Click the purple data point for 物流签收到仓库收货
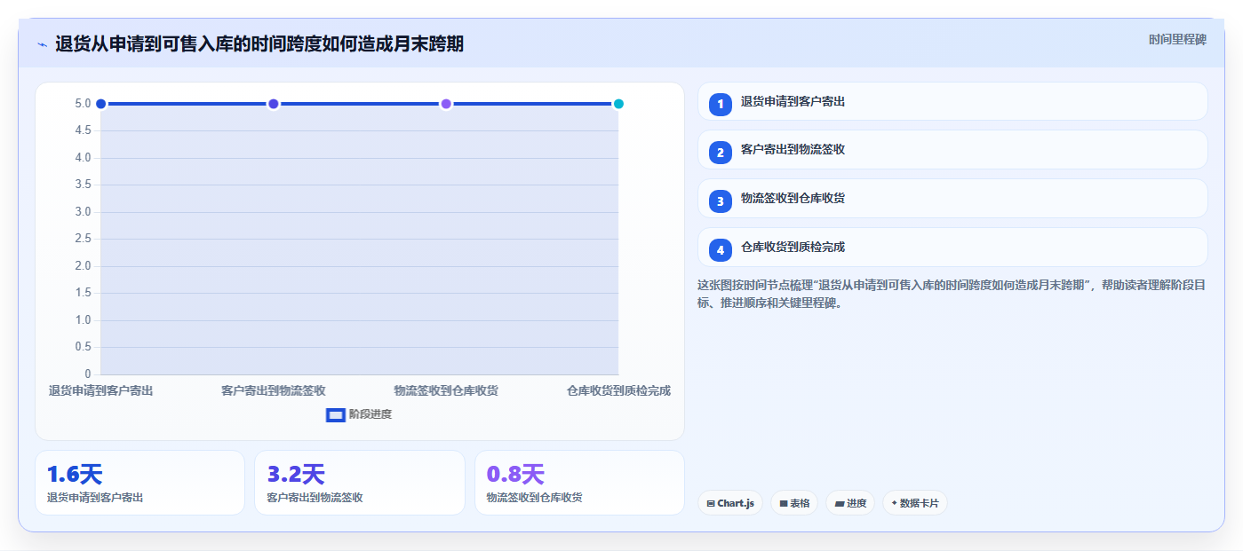 (x=446, y=104)
